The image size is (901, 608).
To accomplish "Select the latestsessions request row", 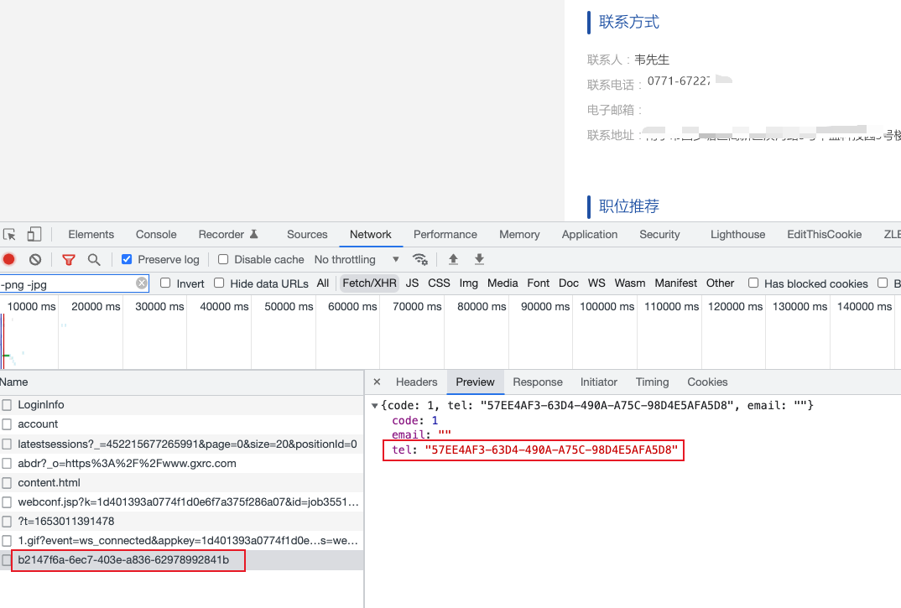I will (x=181, y=444).
